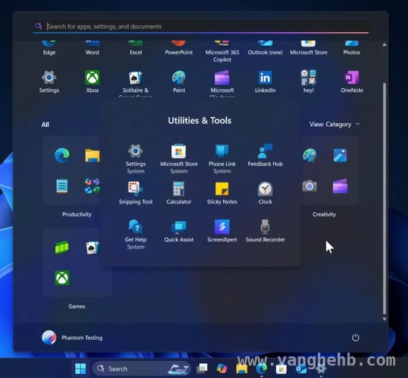408x378 pixels.
Task: Open Settings in Utilities & Tools folder
Action: click(135, 158)
